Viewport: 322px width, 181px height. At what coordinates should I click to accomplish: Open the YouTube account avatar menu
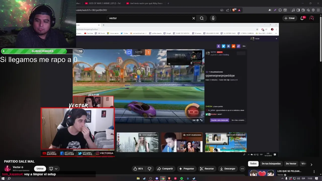click(312, 18)
